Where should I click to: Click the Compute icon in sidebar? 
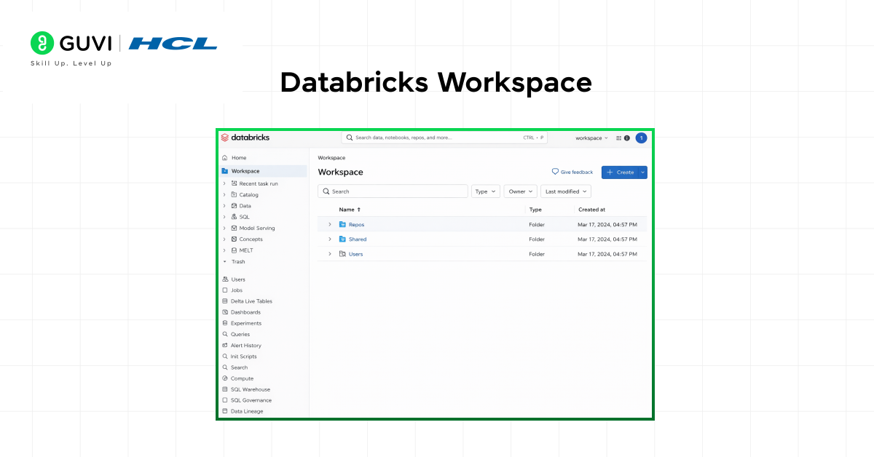click(225, 378)
